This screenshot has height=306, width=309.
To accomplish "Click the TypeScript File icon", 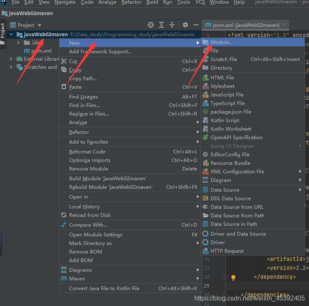I will [x=205, y=103].
